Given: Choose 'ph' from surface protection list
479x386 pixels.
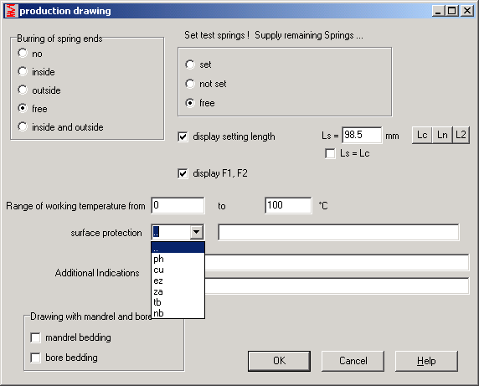Looking at the screenshot, I should tap(178, 259).
